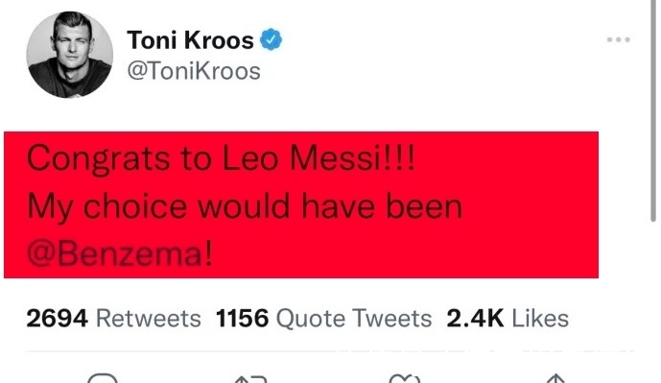The image size is (661, 383).
Task: Open the three-dot more options menu
Action: [x=619, y=39]
